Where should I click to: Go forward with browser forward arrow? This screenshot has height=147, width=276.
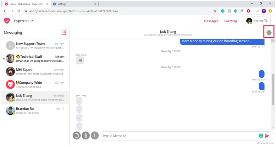point(12,11)
